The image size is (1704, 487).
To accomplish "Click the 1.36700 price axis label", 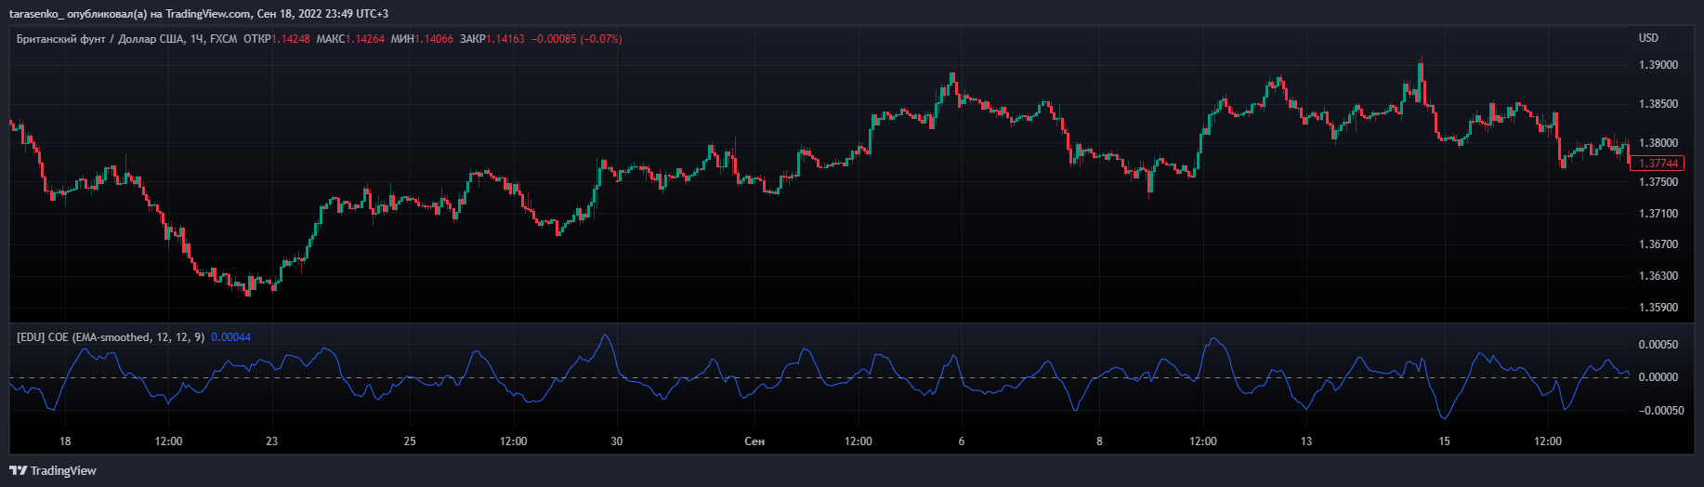I will click(1658, 244).
